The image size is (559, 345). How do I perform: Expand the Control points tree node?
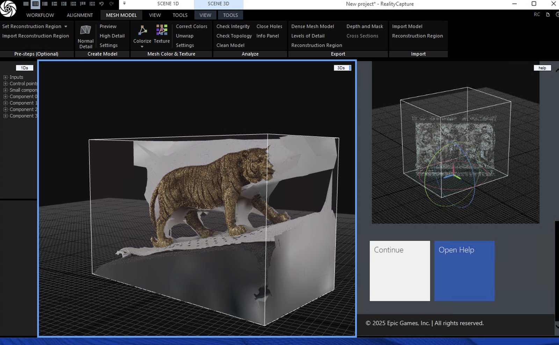(x=5, y=84)
